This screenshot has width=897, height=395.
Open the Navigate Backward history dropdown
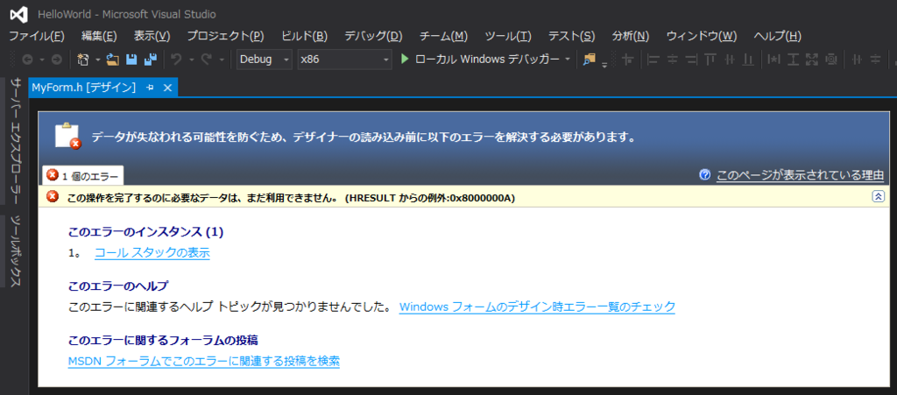42,59
